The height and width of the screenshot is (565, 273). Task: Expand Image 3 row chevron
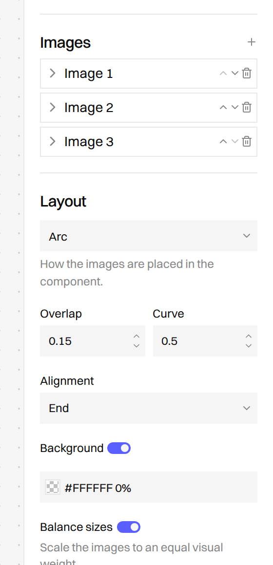[53, 141]
